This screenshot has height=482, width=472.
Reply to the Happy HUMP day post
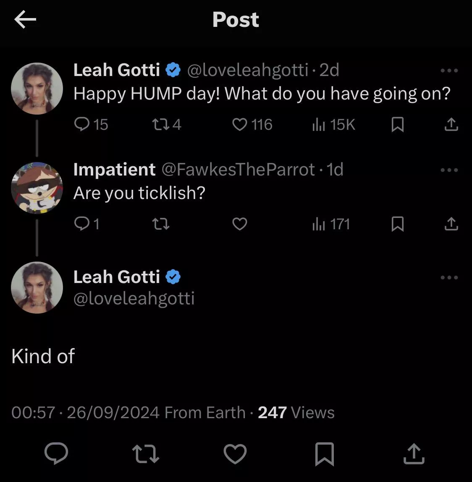[x=81, y=125]
